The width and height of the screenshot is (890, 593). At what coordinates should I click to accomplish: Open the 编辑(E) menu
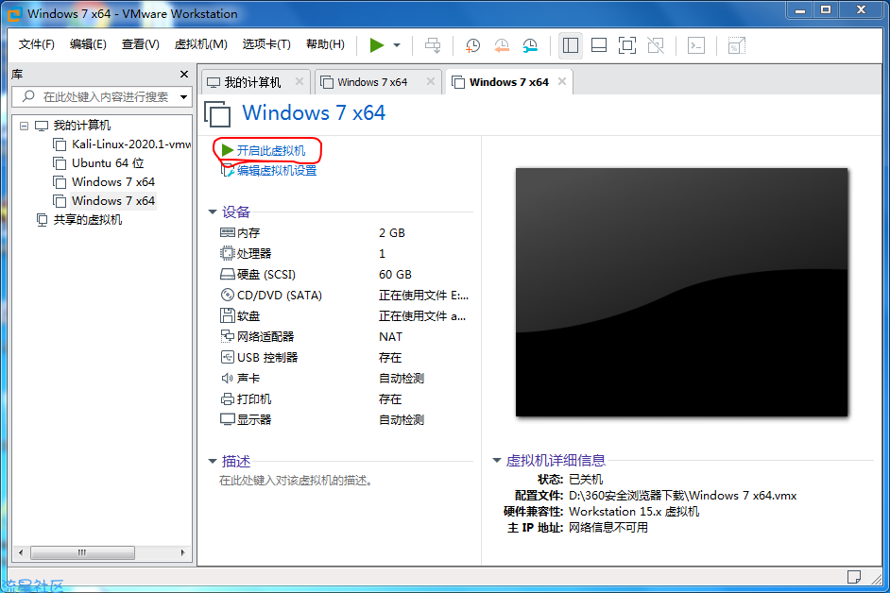click(x=88, y=44)
